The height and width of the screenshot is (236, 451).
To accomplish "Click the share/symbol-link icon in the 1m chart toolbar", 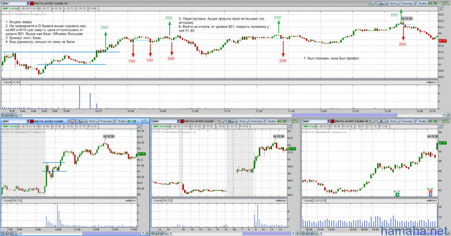I will pos(371,3).
